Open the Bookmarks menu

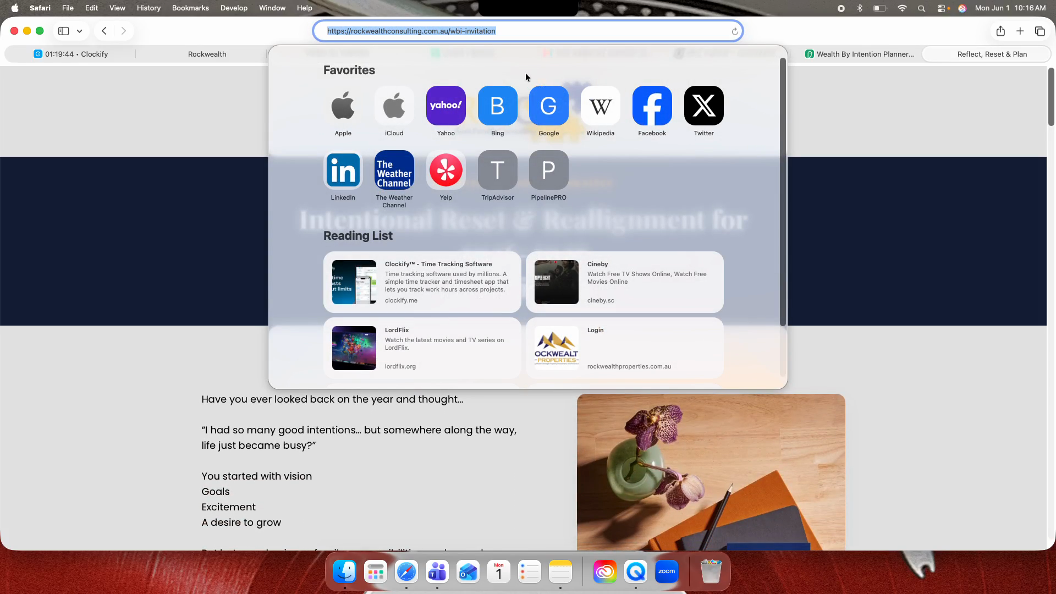tap(190, 8)
